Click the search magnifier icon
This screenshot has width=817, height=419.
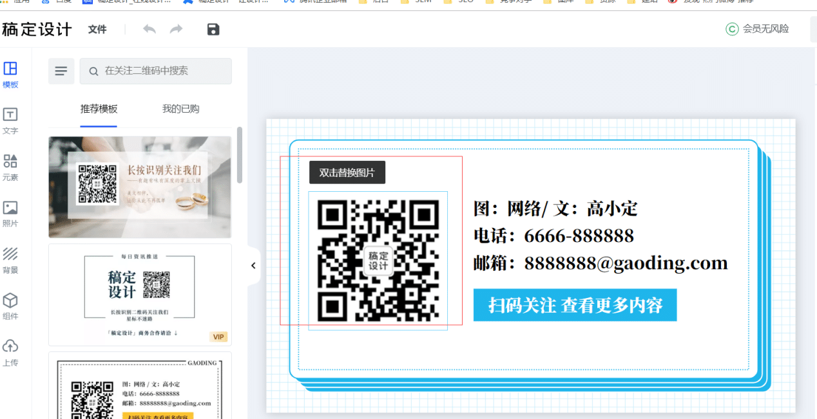click(94, 71)
